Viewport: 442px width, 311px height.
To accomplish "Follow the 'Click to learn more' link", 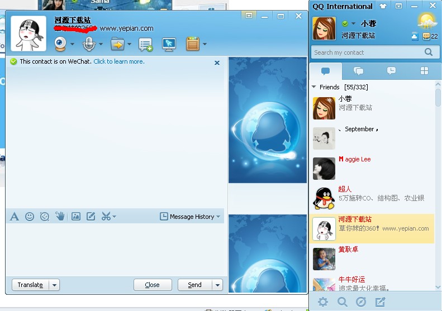I will [119, 61].
